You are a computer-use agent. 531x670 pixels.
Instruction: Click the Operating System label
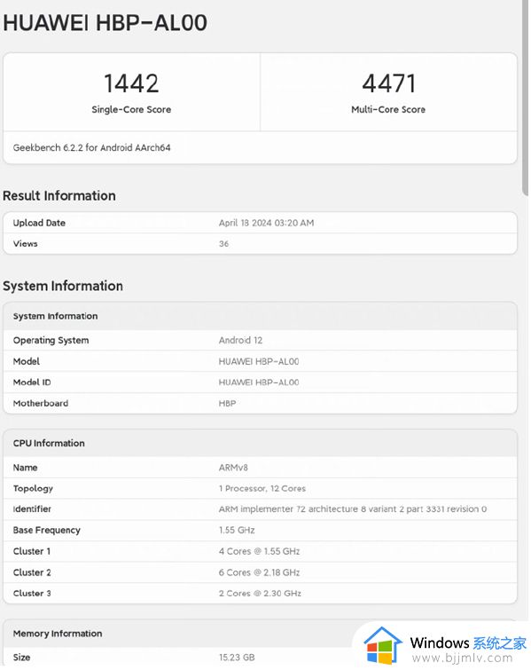coord(51,341)
